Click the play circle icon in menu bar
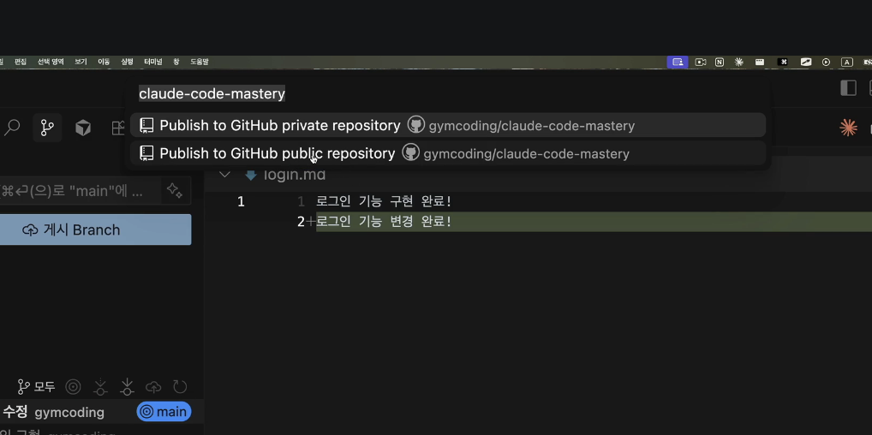The image size is (872, 435). click(826, 63)
